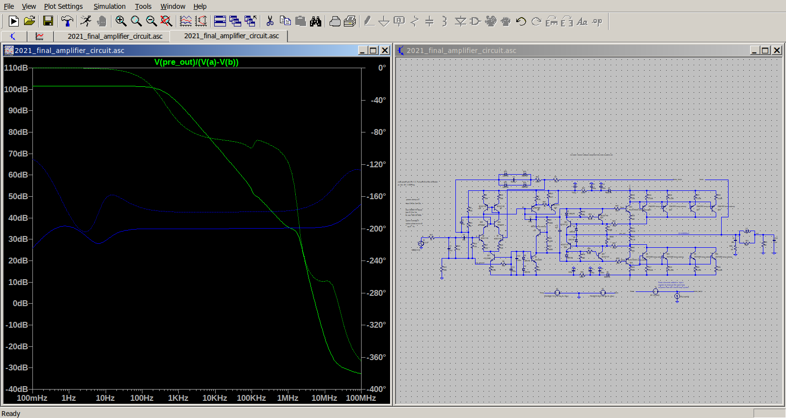Open Control Panel via the hammer icon
The height and width of the screenshot is (418, 786).
click(67, 21)
